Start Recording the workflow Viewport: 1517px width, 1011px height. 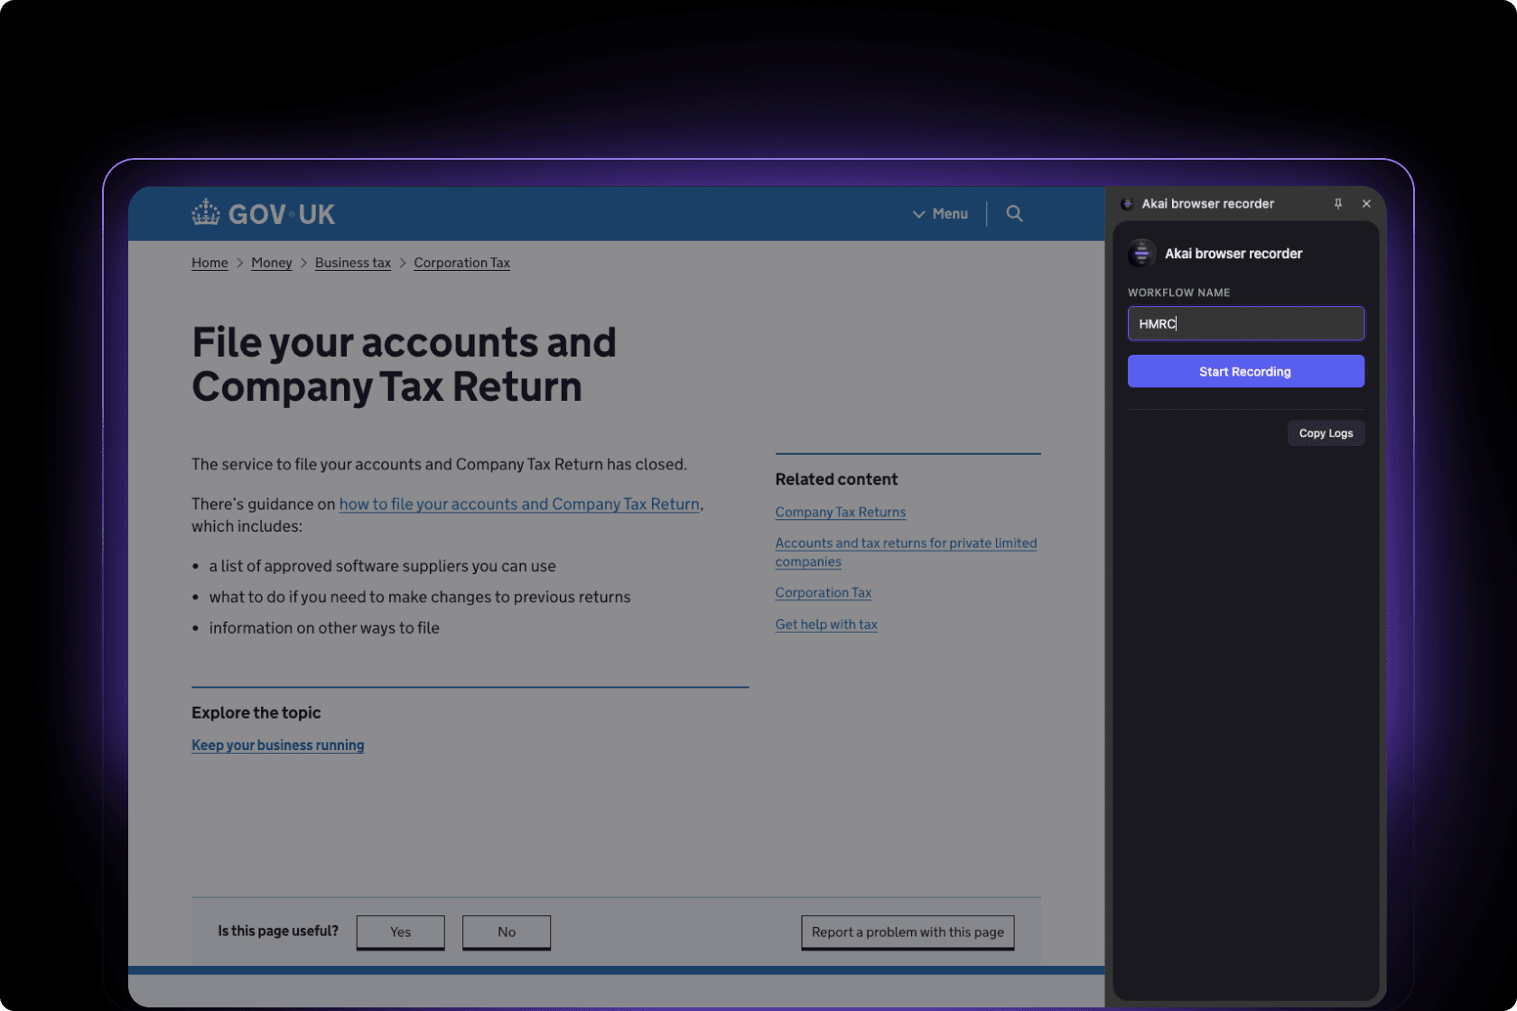1245,371
